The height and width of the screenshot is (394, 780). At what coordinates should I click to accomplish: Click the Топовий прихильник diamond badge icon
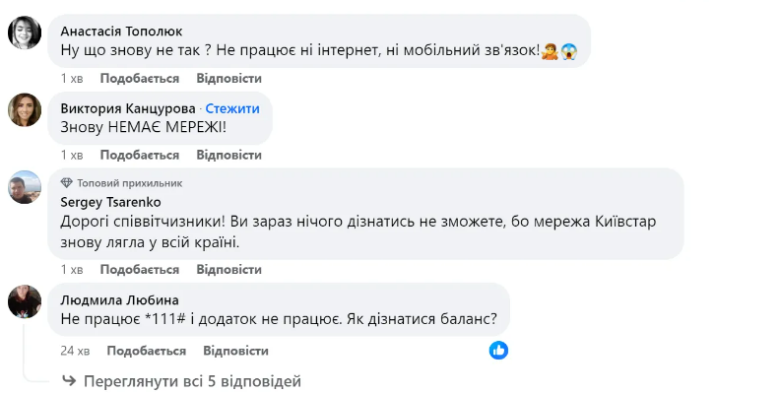tap(67, 183)
